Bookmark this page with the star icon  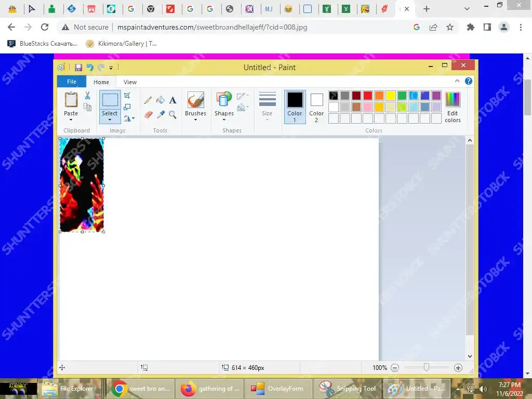tap(450, 27)
